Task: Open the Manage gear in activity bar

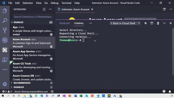Action: pyautogui.click(x=5, y=84)
